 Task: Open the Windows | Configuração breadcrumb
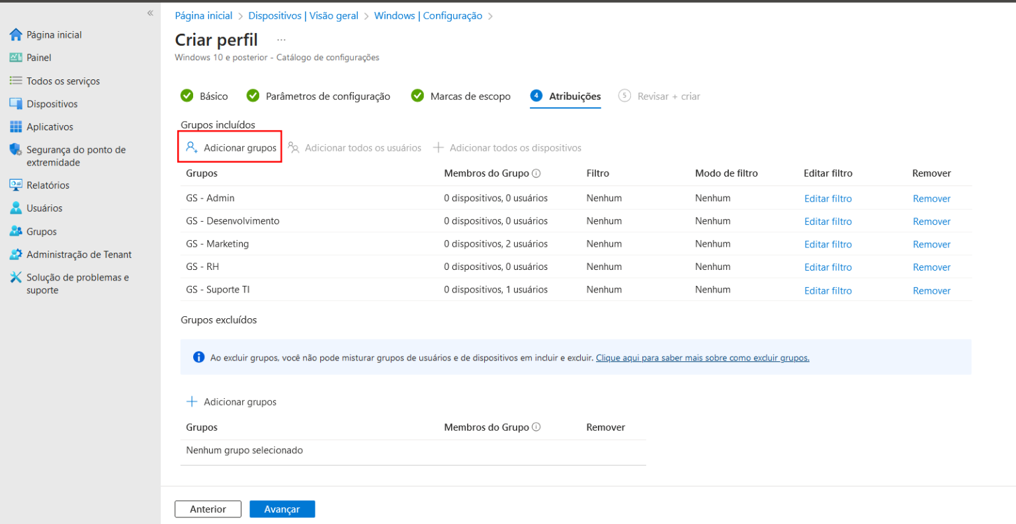[x=427, y=15]
